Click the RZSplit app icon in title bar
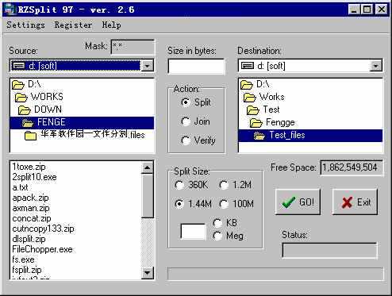Screen dimensions: 392x296 10,10
